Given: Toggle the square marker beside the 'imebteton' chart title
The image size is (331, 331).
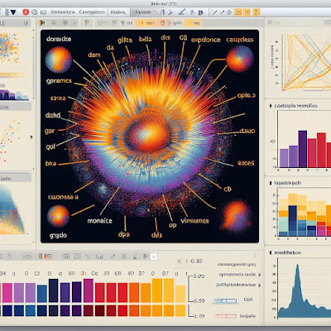Looking at the screenshot, I should coord(271,252).
